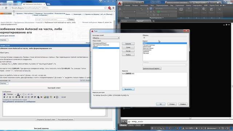The image size is (233, 131).
Task: Bookmark the forum page with star icon
Action: [105, 8]
